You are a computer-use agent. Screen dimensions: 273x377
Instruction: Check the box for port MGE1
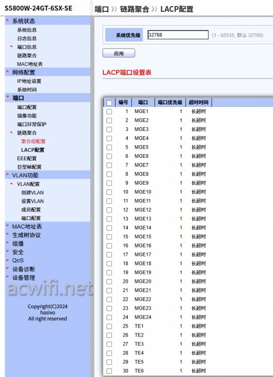pos(109,112)
